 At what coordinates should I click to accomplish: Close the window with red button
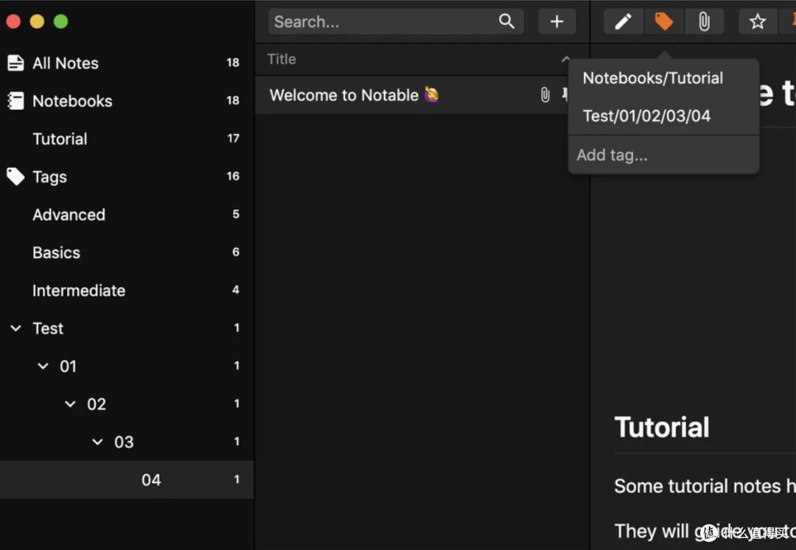pyautogui.click(x=13, y=21)
